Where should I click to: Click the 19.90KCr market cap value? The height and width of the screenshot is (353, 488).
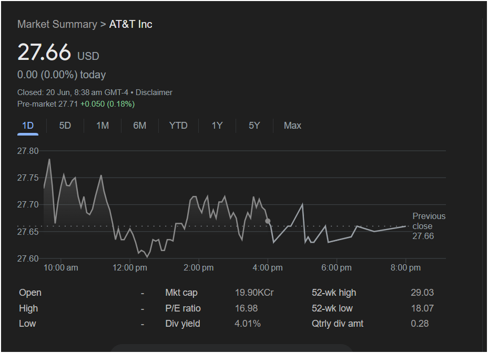pos(255,293)
